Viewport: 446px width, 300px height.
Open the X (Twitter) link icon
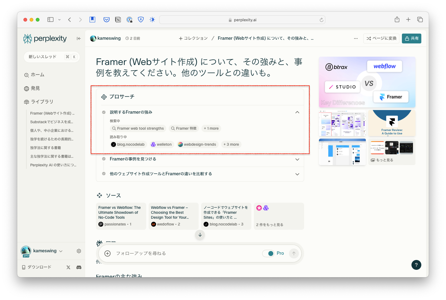68,267
